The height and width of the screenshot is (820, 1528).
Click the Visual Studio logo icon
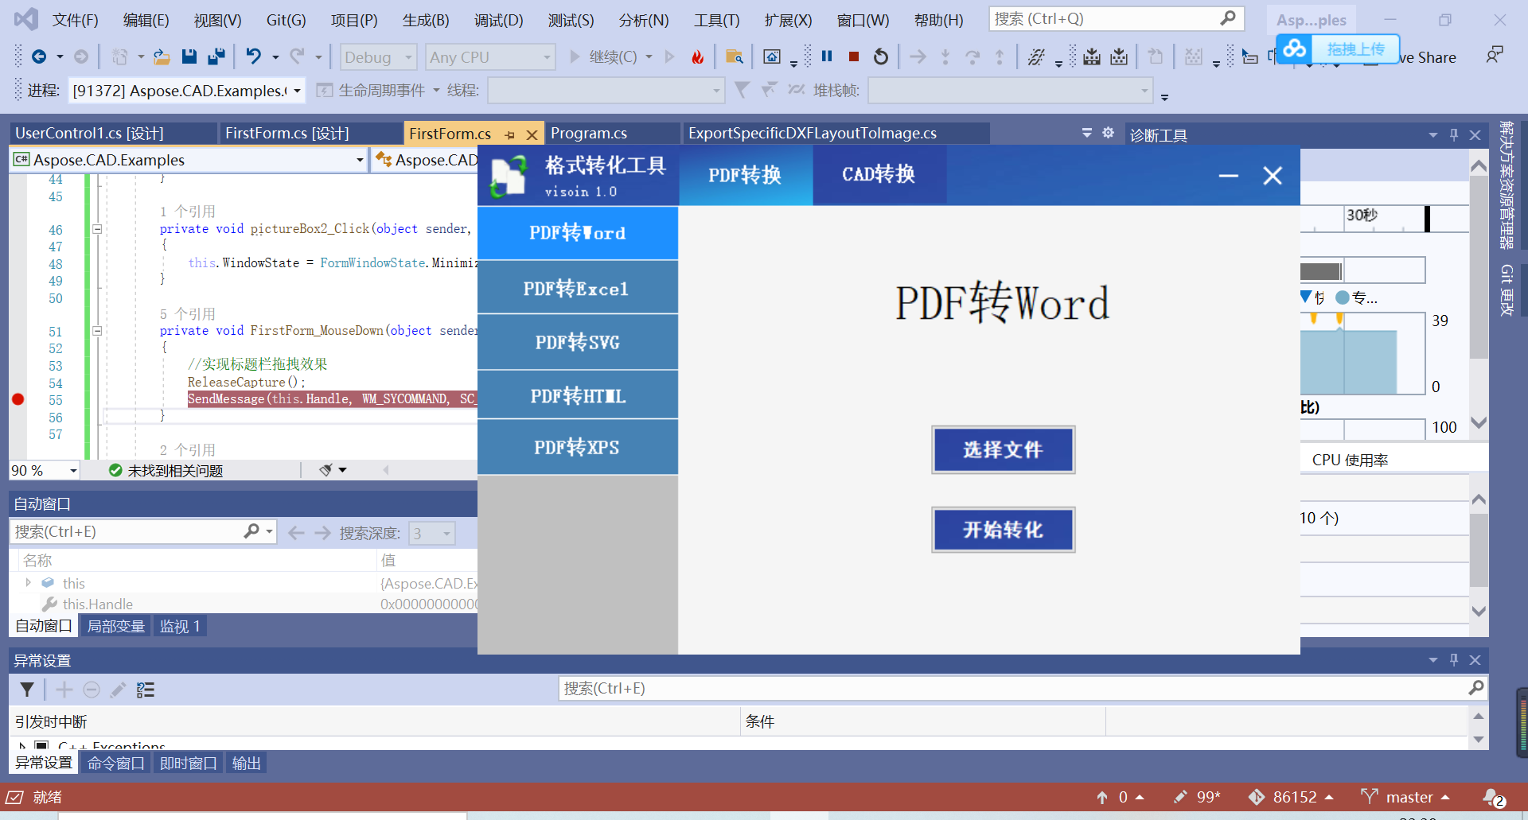(x=26, y=19)
